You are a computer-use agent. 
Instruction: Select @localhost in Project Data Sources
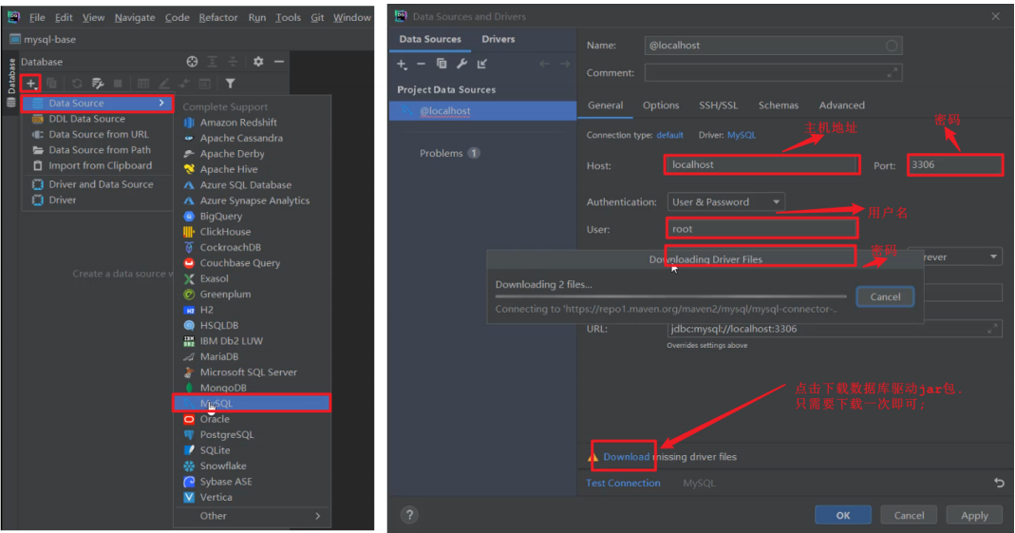(483, 111)
